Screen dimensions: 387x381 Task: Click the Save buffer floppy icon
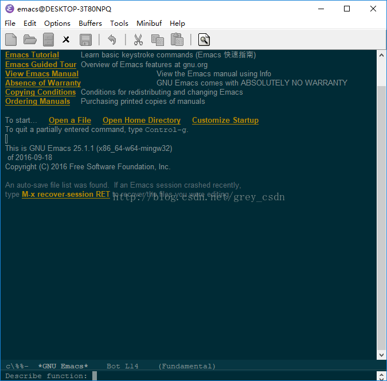(85, 40)
